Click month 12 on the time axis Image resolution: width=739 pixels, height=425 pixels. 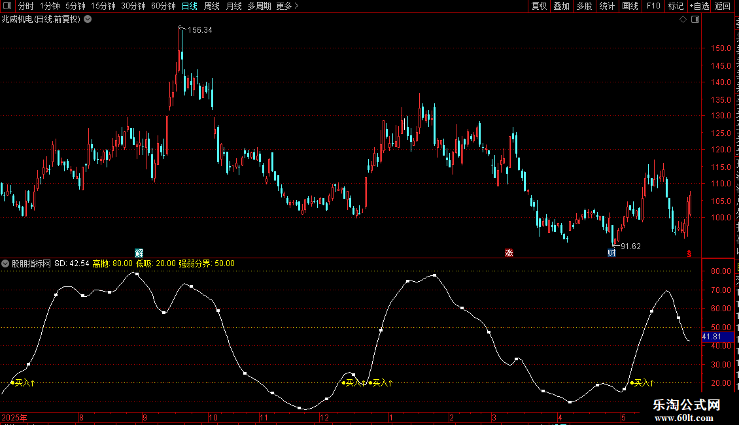324,417
